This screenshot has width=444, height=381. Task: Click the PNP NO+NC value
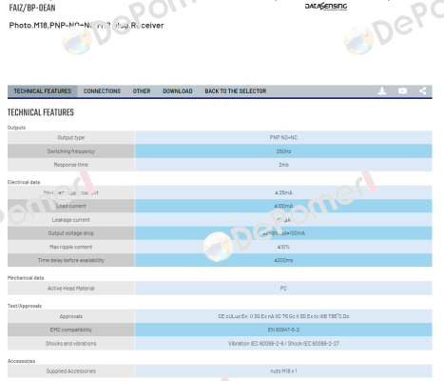point(283,137)
